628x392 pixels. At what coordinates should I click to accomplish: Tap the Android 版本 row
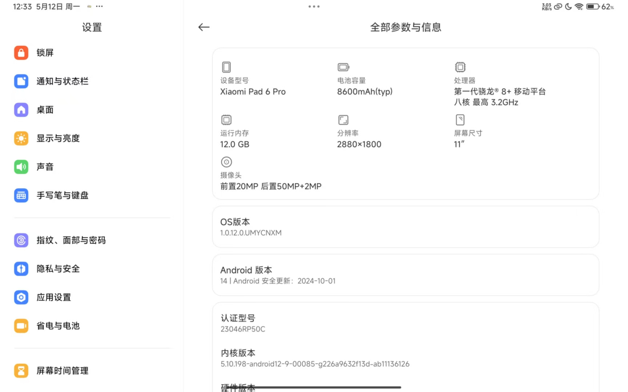[406, 275]
